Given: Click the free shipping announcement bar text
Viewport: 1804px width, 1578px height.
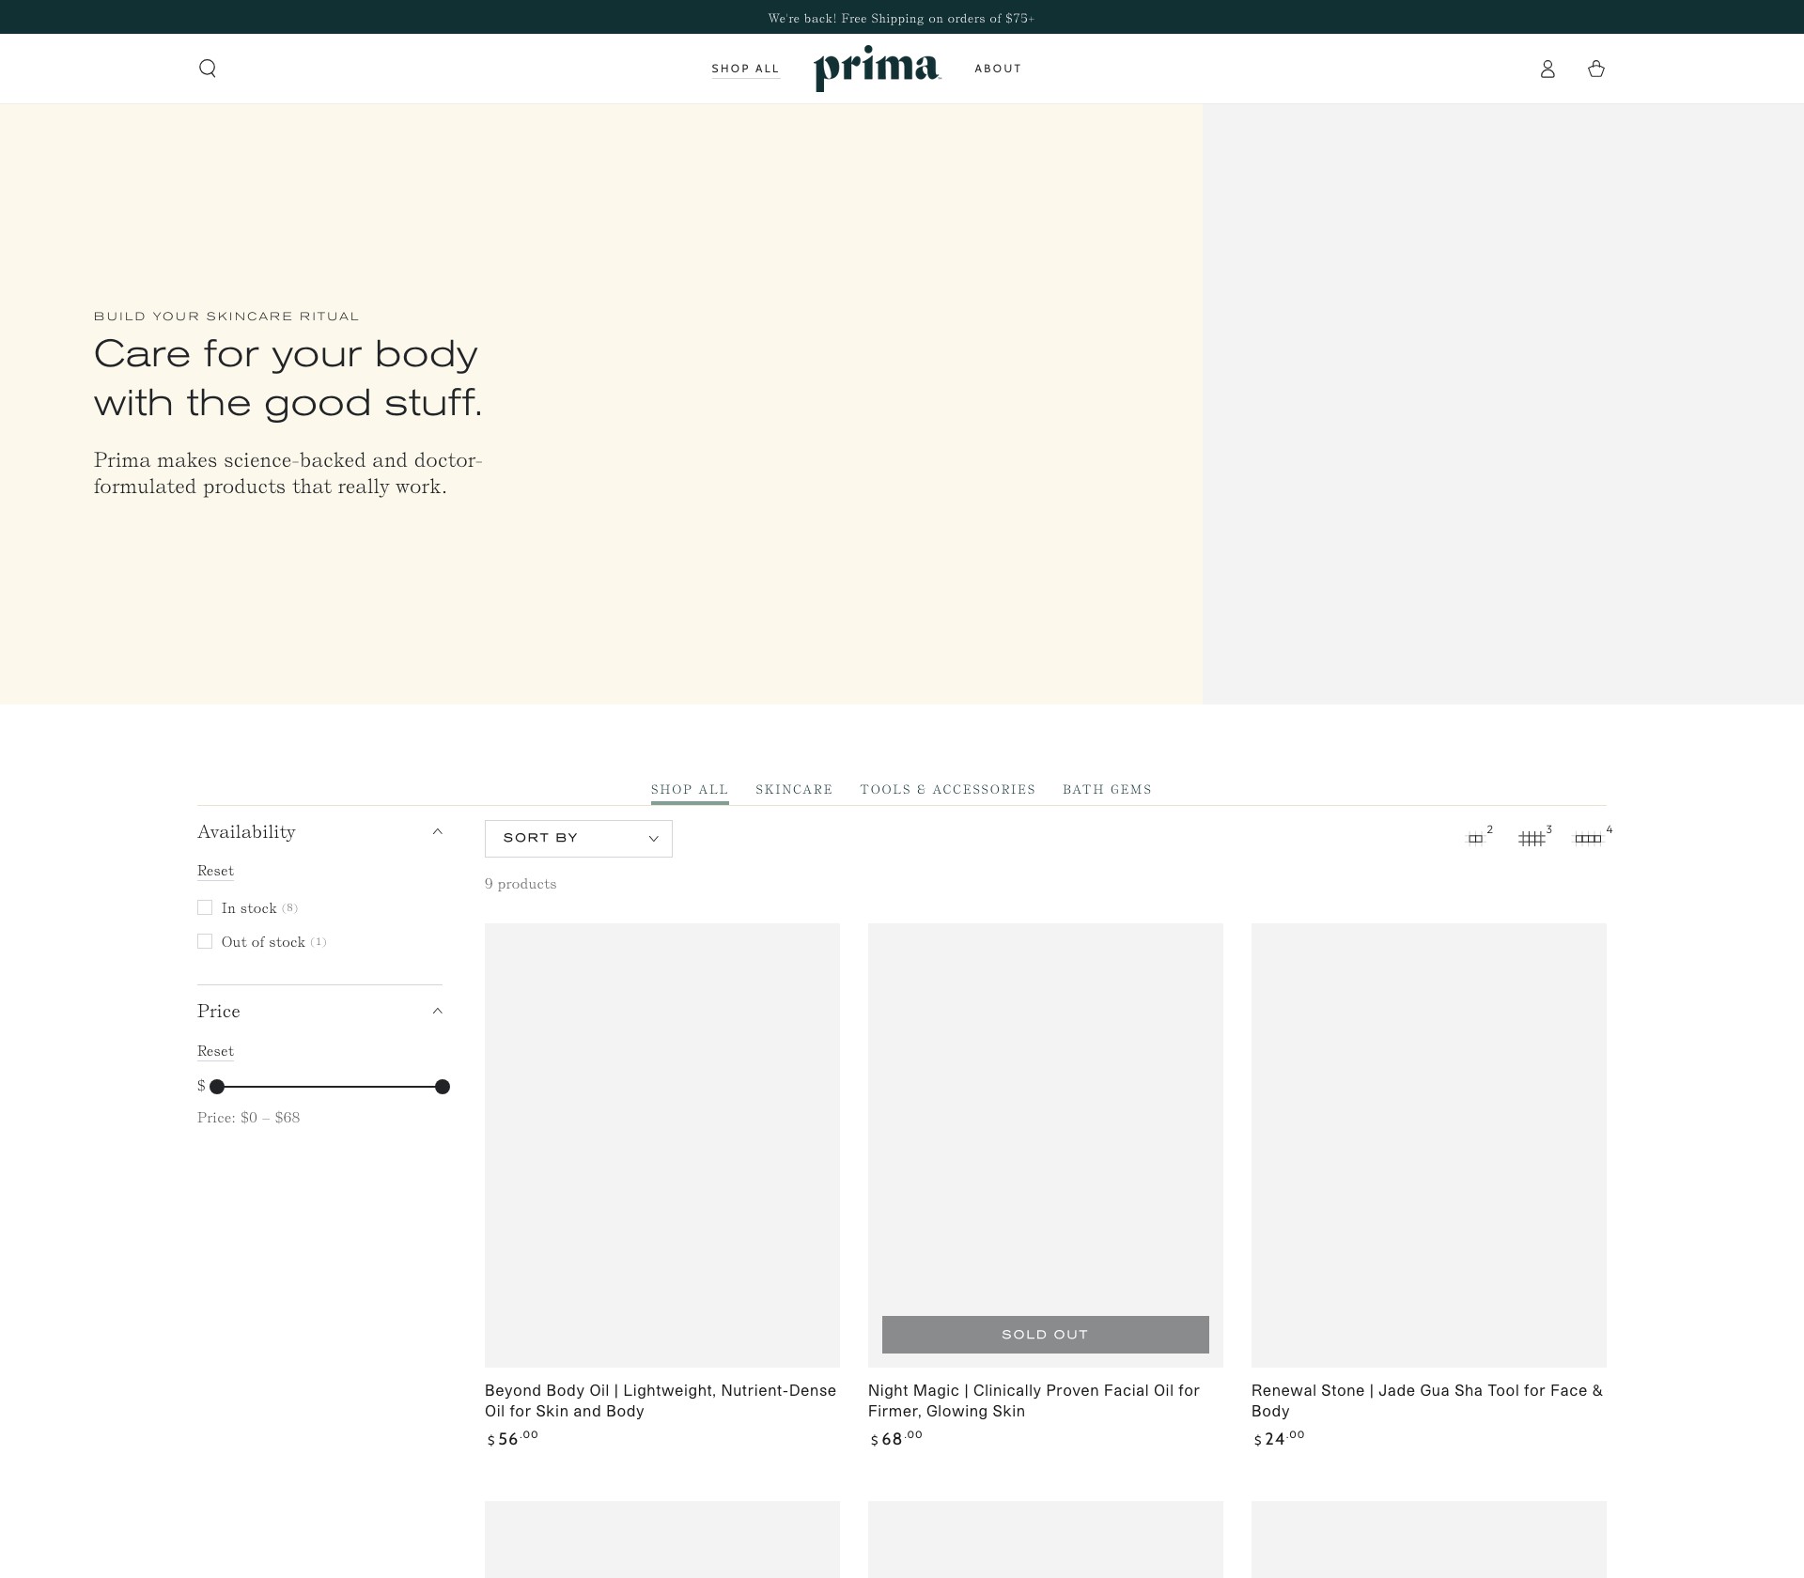Looking at the screenshot, I should pyautogui.click(x=901, y=18).
